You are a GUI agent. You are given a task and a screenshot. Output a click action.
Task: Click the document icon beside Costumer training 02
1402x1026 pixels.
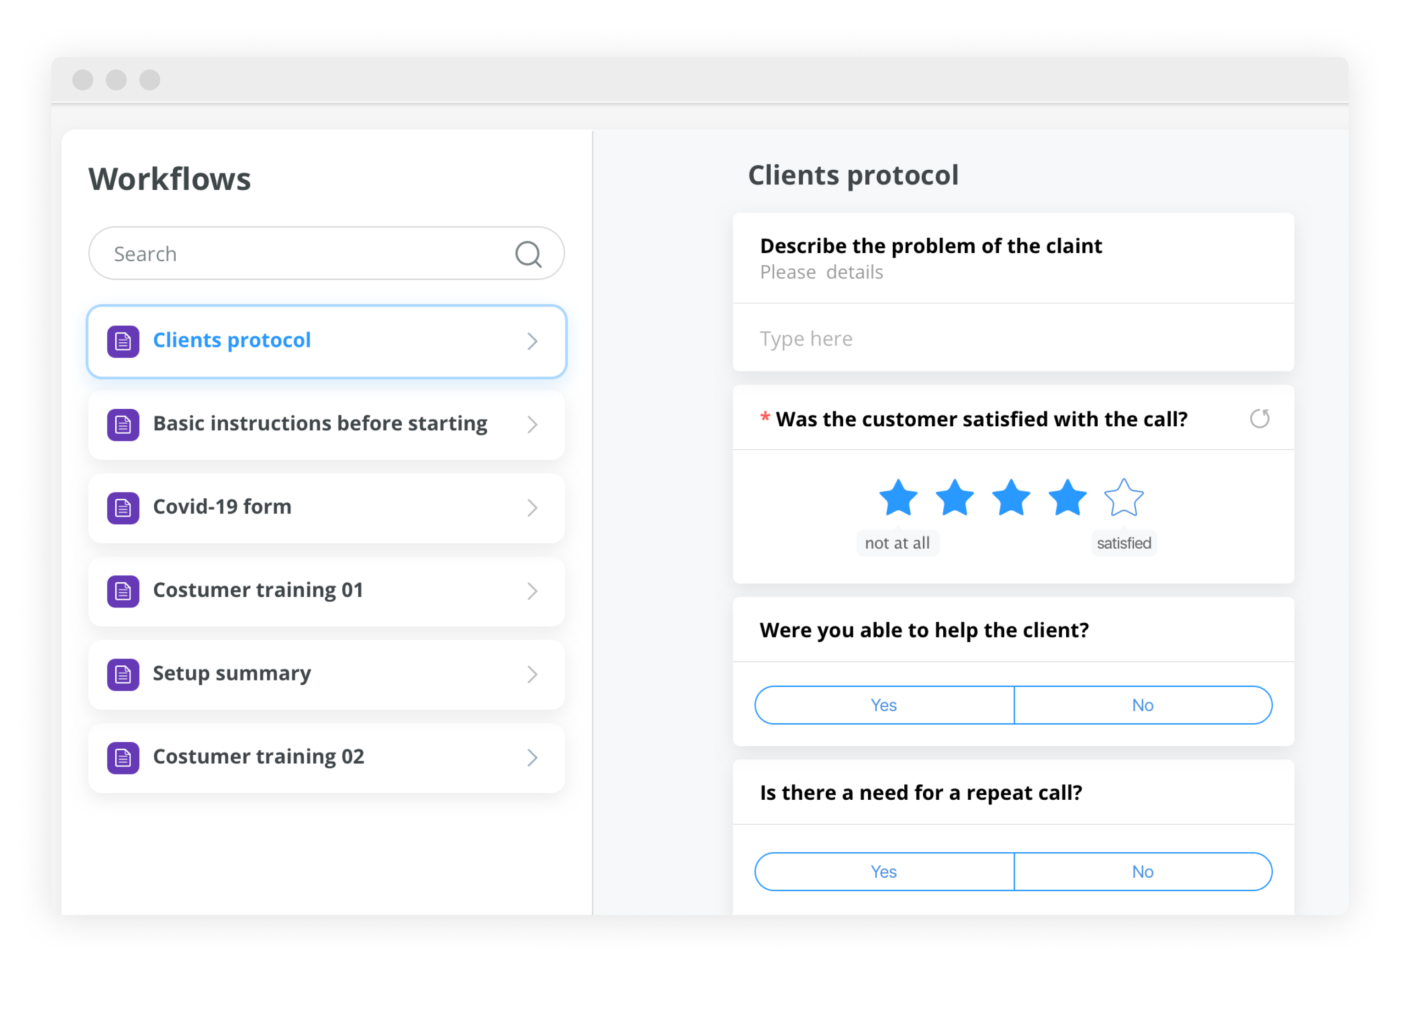click(x=123, y=758)
